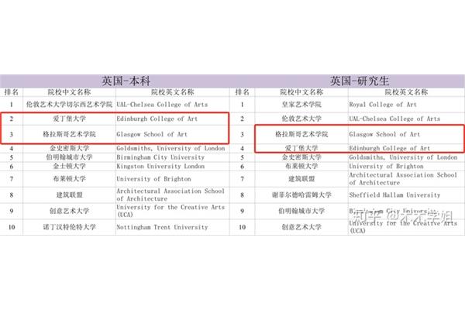Select Glasgow School of Art in 本科 table
Viewport: 465px width, 310px height.
pyautogui.click(x=152, y=134)
